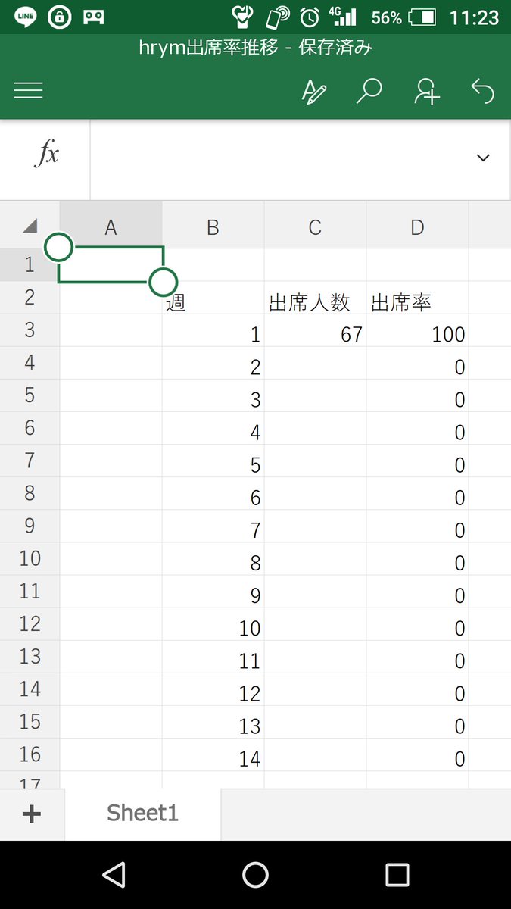Expand the formula bar chevron

point(483,158)
